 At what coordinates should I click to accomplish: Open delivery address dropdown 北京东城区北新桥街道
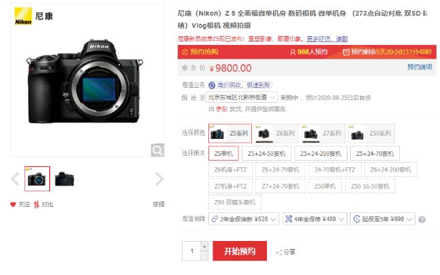point(242,97)
